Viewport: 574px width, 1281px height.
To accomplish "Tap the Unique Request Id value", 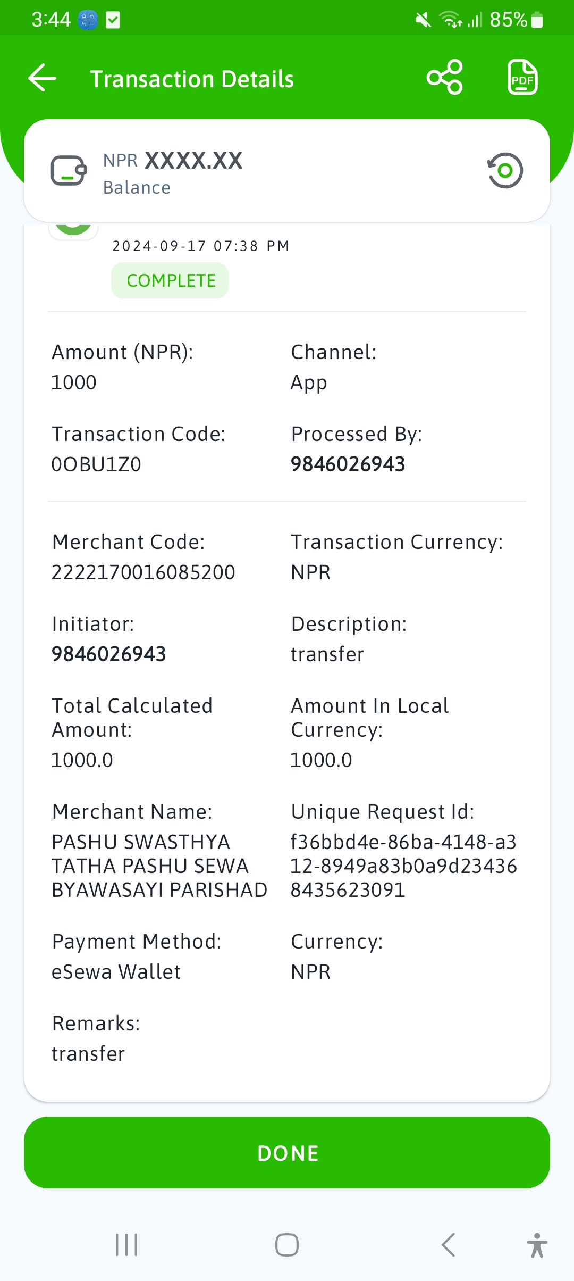I will pos(403,866).
